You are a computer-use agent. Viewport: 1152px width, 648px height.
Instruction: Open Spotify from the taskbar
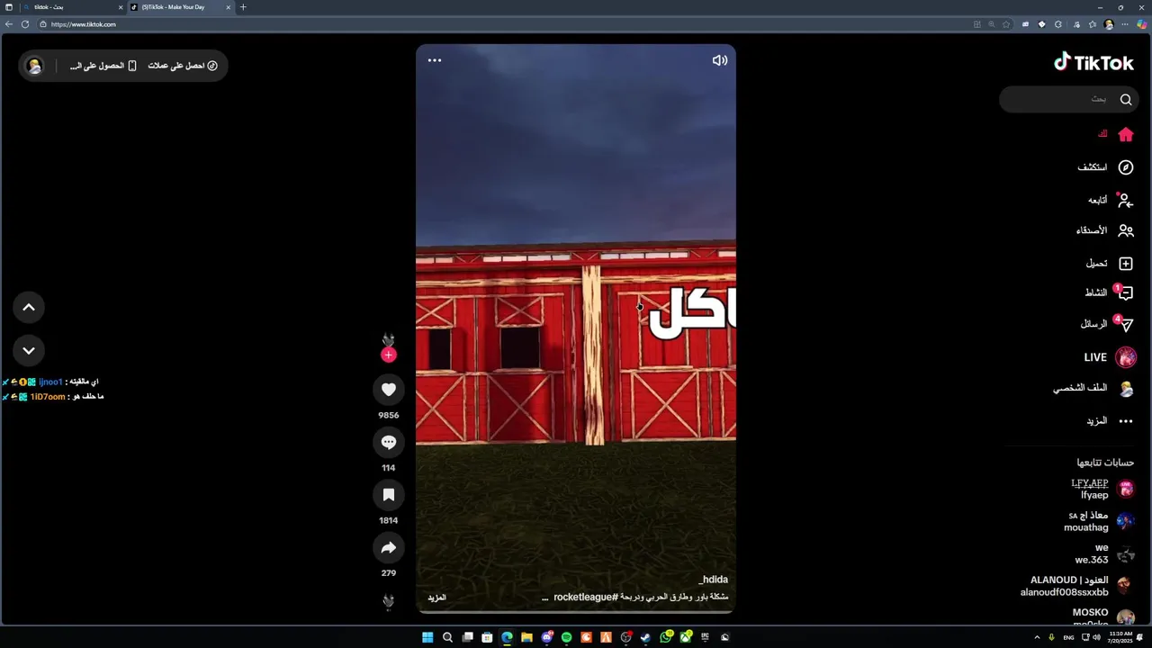(x=566, y=637)
